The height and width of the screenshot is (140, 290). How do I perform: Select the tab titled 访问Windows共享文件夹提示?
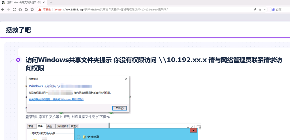pyautogui.click(x=24, y=2)
